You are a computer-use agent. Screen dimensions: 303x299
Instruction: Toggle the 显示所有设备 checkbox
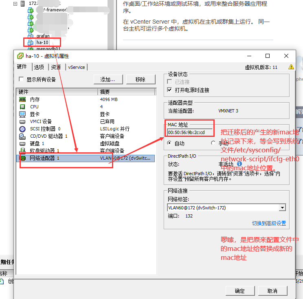pos(21,79)
